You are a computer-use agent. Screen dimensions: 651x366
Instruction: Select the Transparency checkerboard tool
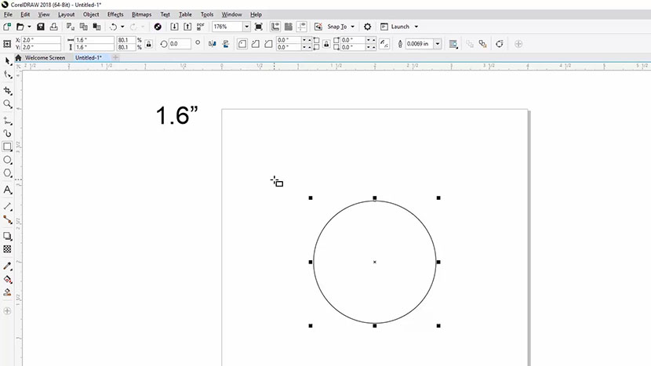8,249
